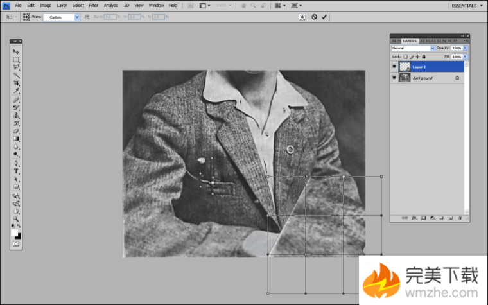The height and width of the screenshot is (305, 488).
Task: Toggle lock transparent pixels option
Action: (x=405, y=57)
